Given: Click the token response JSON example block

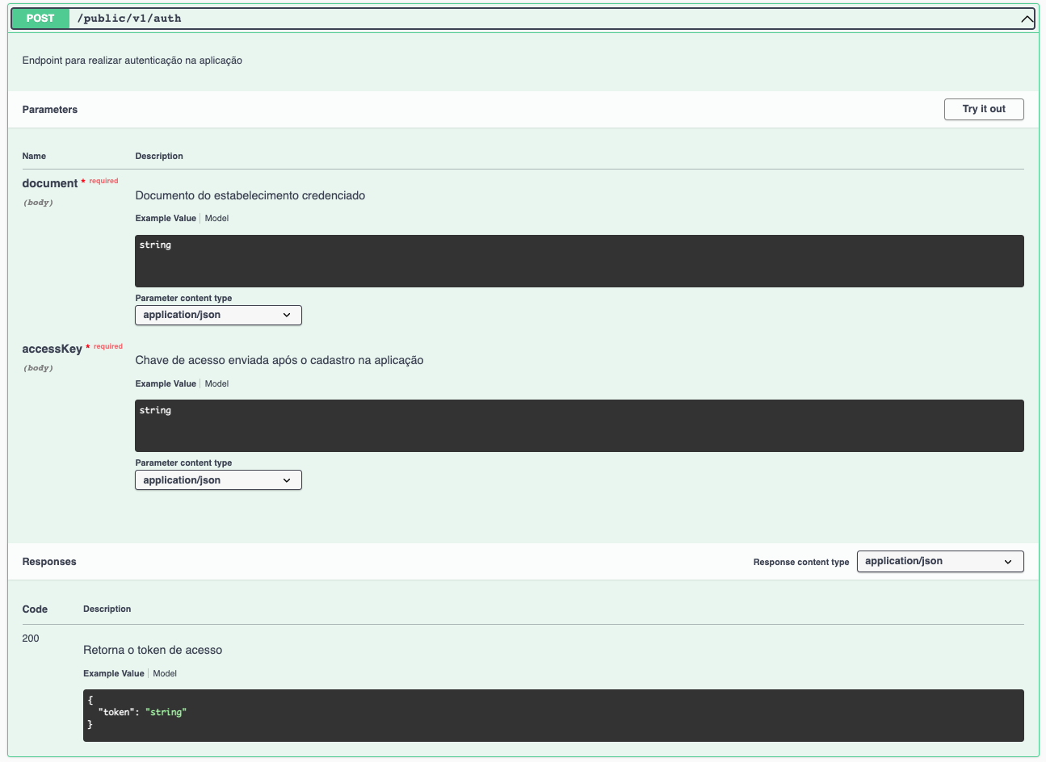Looking at the screenshot, I should pos(553,715).
